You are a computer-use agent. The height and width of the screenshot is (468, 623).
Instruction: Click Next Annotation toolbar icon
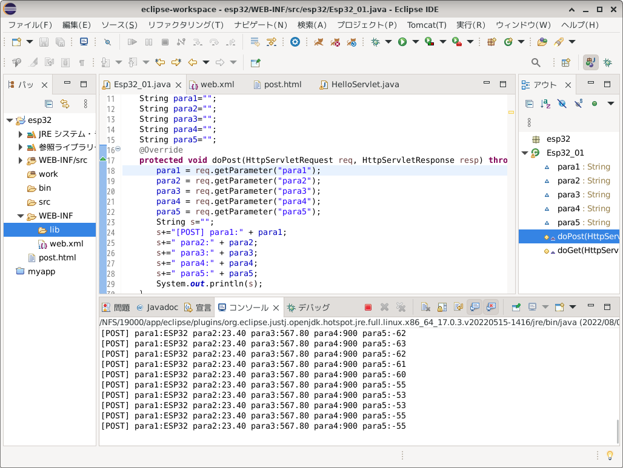pos(105,62)
